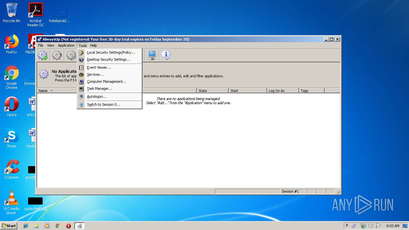Viewport: 409px width, 230px height.
Task: Click the Add application gear icon
Action: 42,55
